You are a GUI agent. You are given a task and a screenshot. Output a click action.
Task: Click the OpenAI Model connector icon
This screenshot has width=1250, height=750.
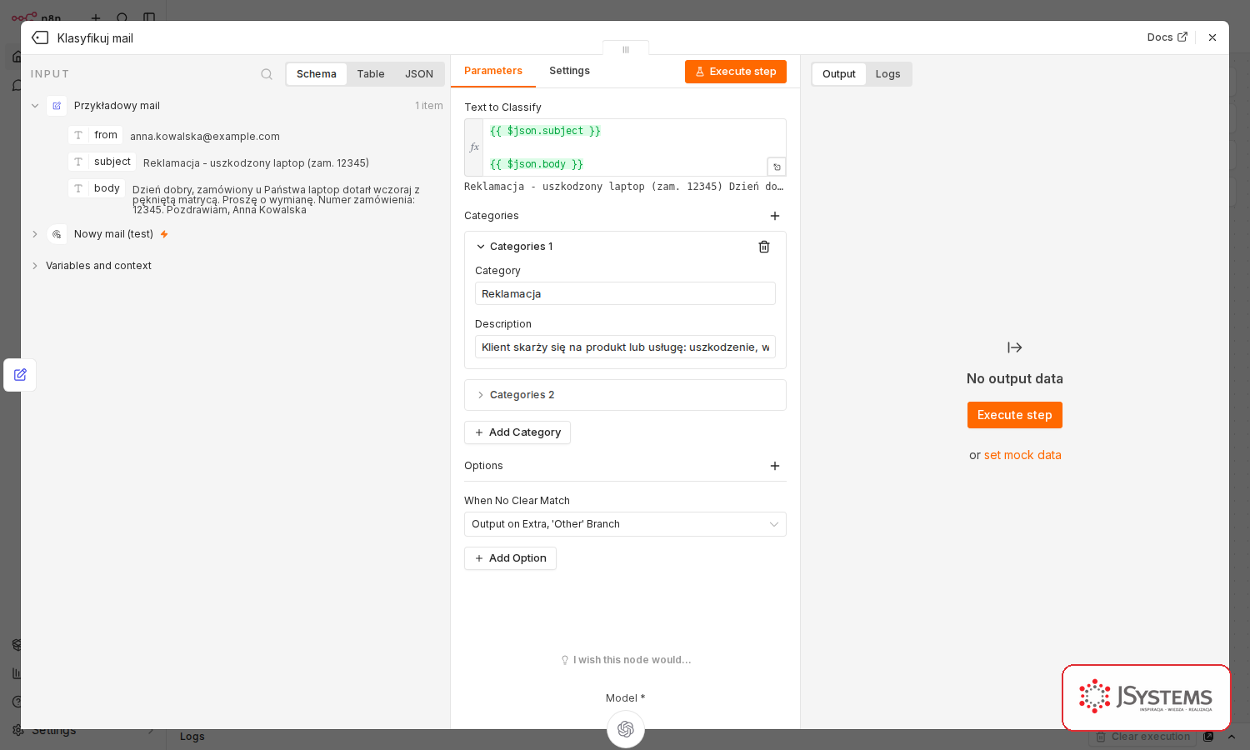click(626, 729)
